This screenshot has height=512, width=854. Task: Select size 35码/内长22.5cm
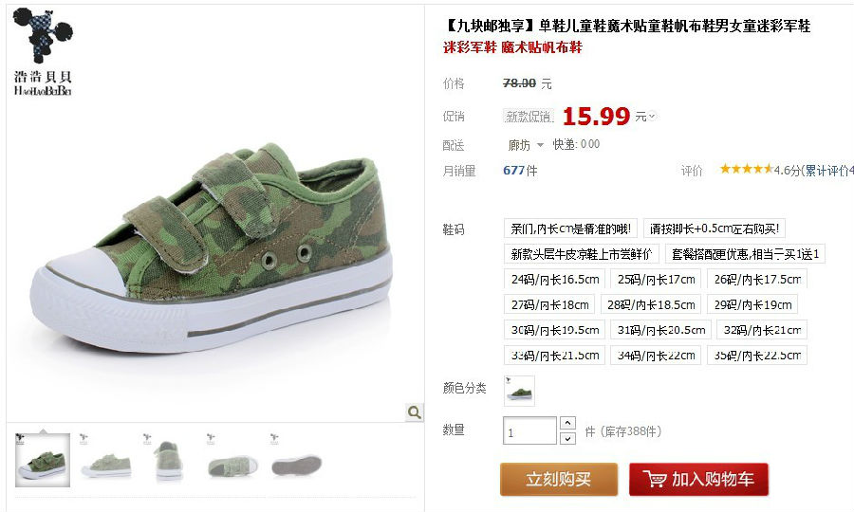tap(757, 356)
